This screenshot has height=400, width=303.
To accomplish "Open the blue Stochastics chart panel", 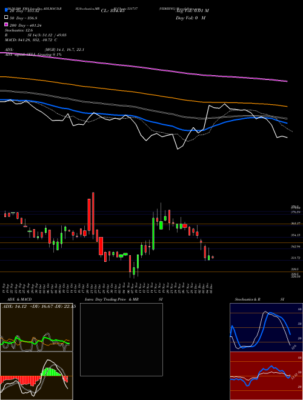I will [266, 327].
